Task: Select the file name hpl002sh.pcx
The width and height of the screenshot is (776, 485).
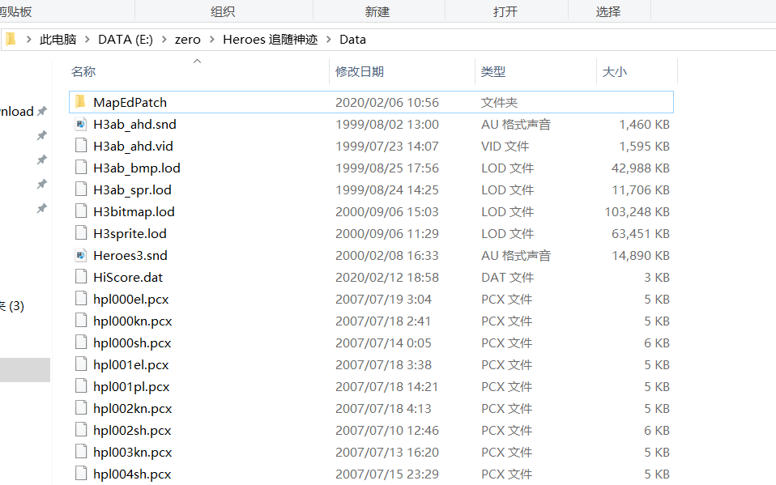Action: tap(132, 430)
